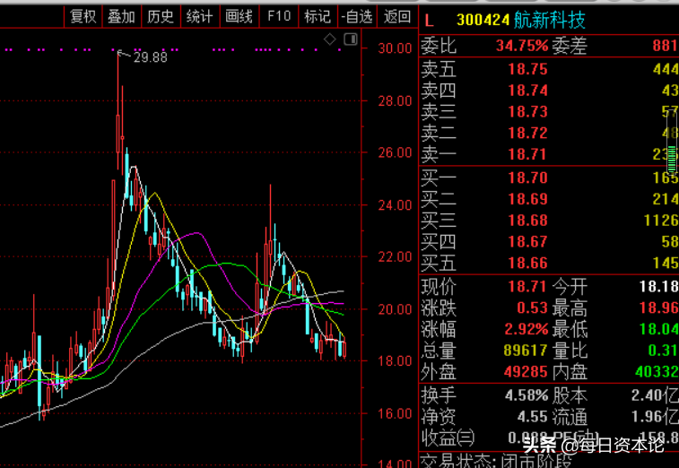Click 涨幅 value 2.92%

coord(527,329)
